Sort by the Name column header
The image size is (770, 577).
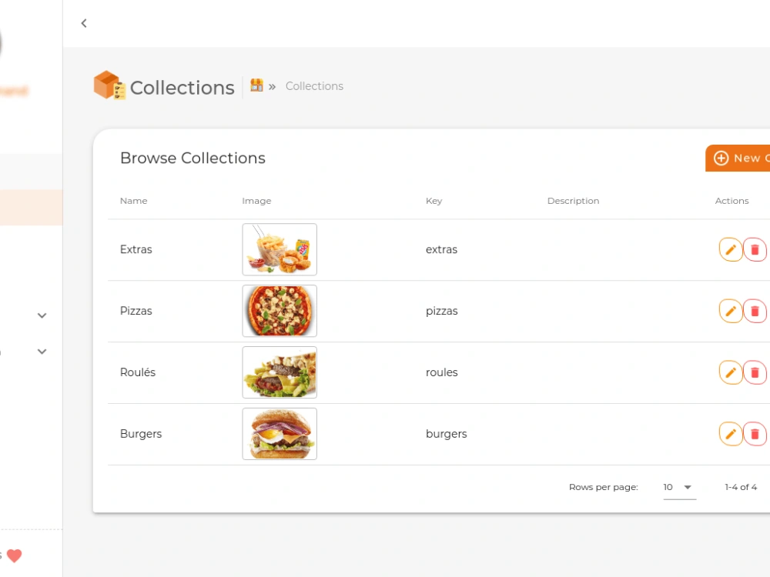tap(133, 201)
